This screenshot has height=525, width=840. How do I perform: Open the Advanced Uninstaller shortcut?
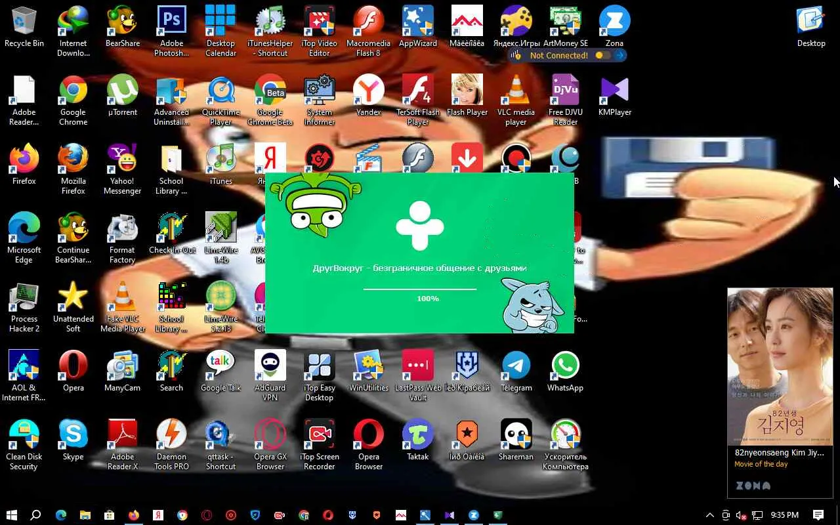coord(171,100)
